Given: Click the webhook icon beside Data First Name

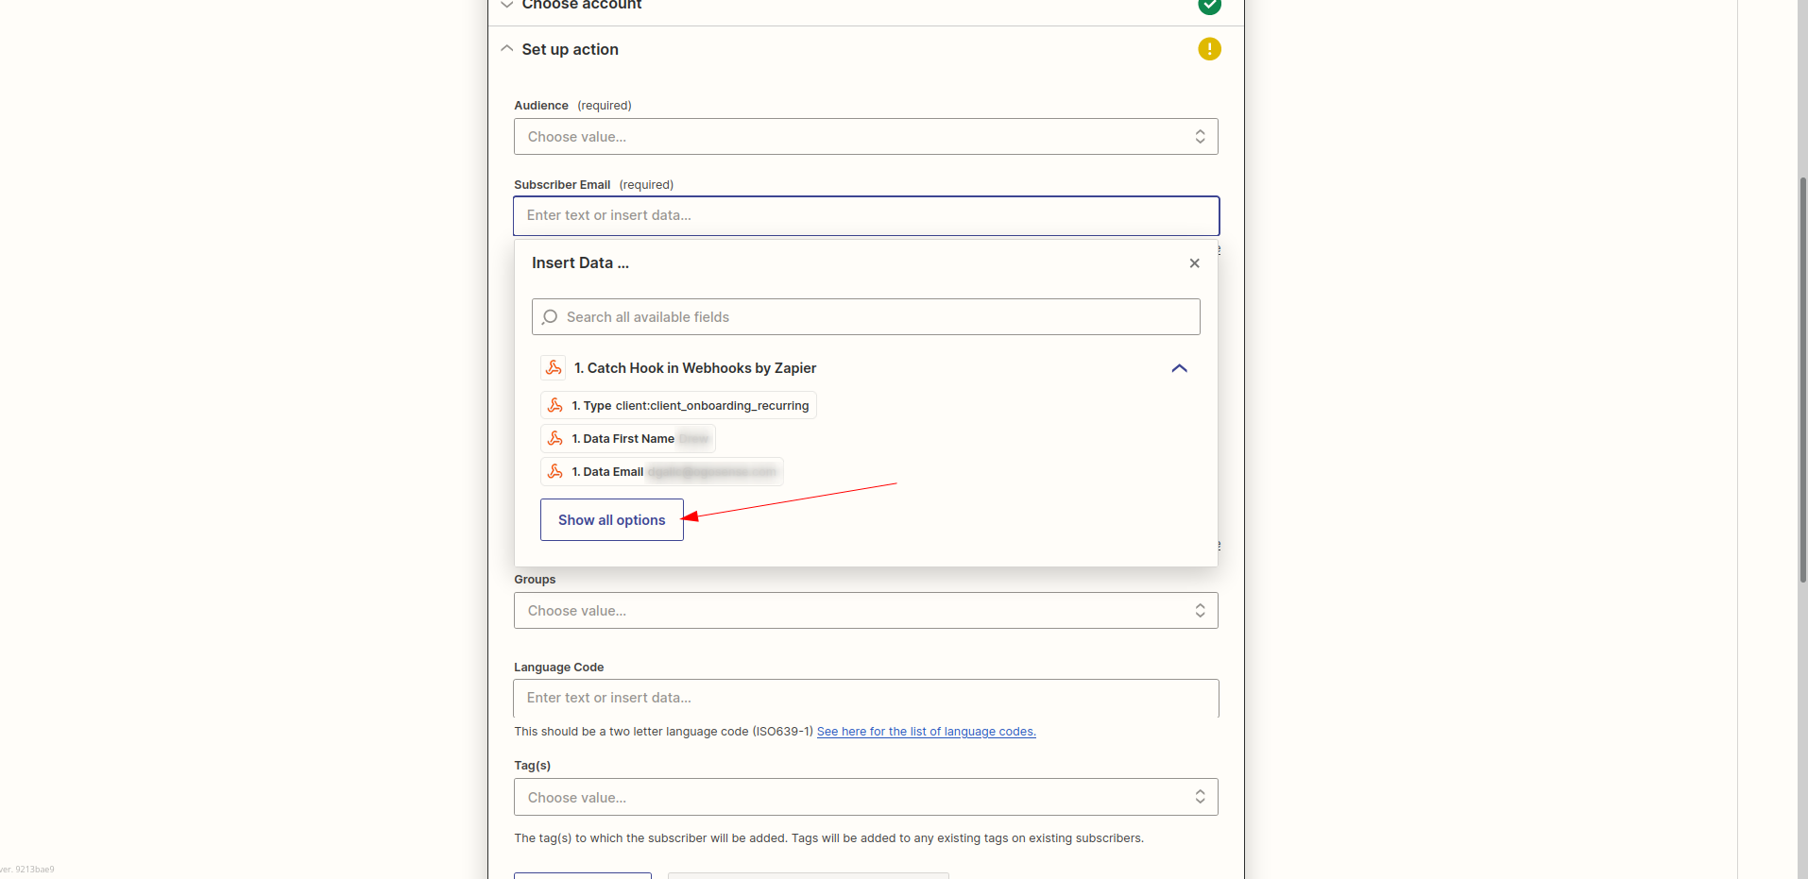Looking at the screenshot, I should pyautogui.click(x=556, y=438).
